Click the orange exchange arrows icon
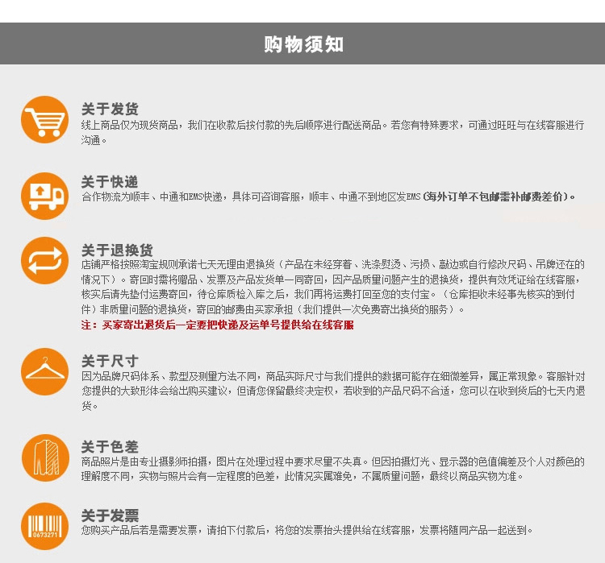Viewport: 605px width, 563px height. [44, 260]
